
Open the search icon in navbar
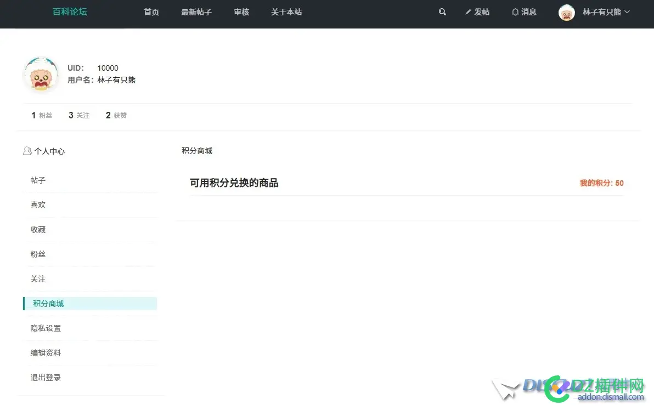[442, 12]
